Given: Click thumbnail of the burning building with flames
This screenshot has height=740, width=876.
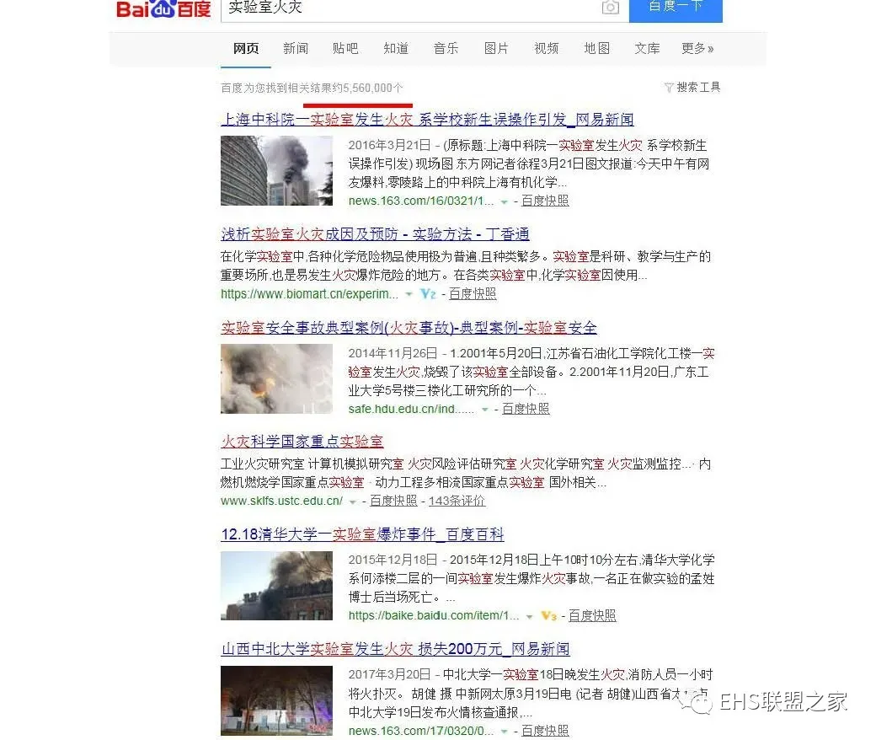Looking at the screenshot, I should click(276, 379).
